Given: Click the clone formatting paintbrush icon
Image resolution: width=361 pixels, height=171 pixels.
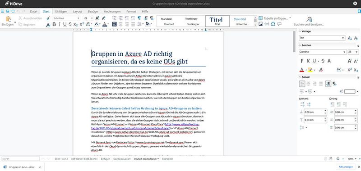Looking at the screenshot, I should point(48,18).
